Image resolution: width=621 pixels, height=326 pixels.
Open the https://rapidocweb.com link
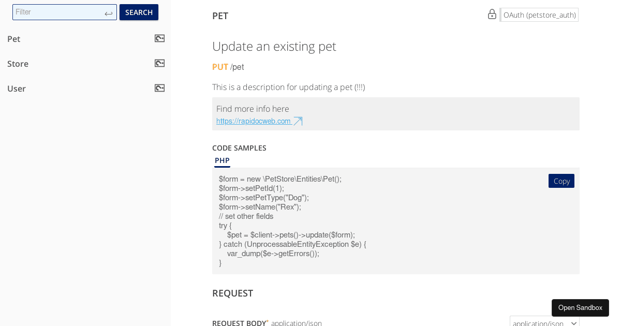[253, 121]
